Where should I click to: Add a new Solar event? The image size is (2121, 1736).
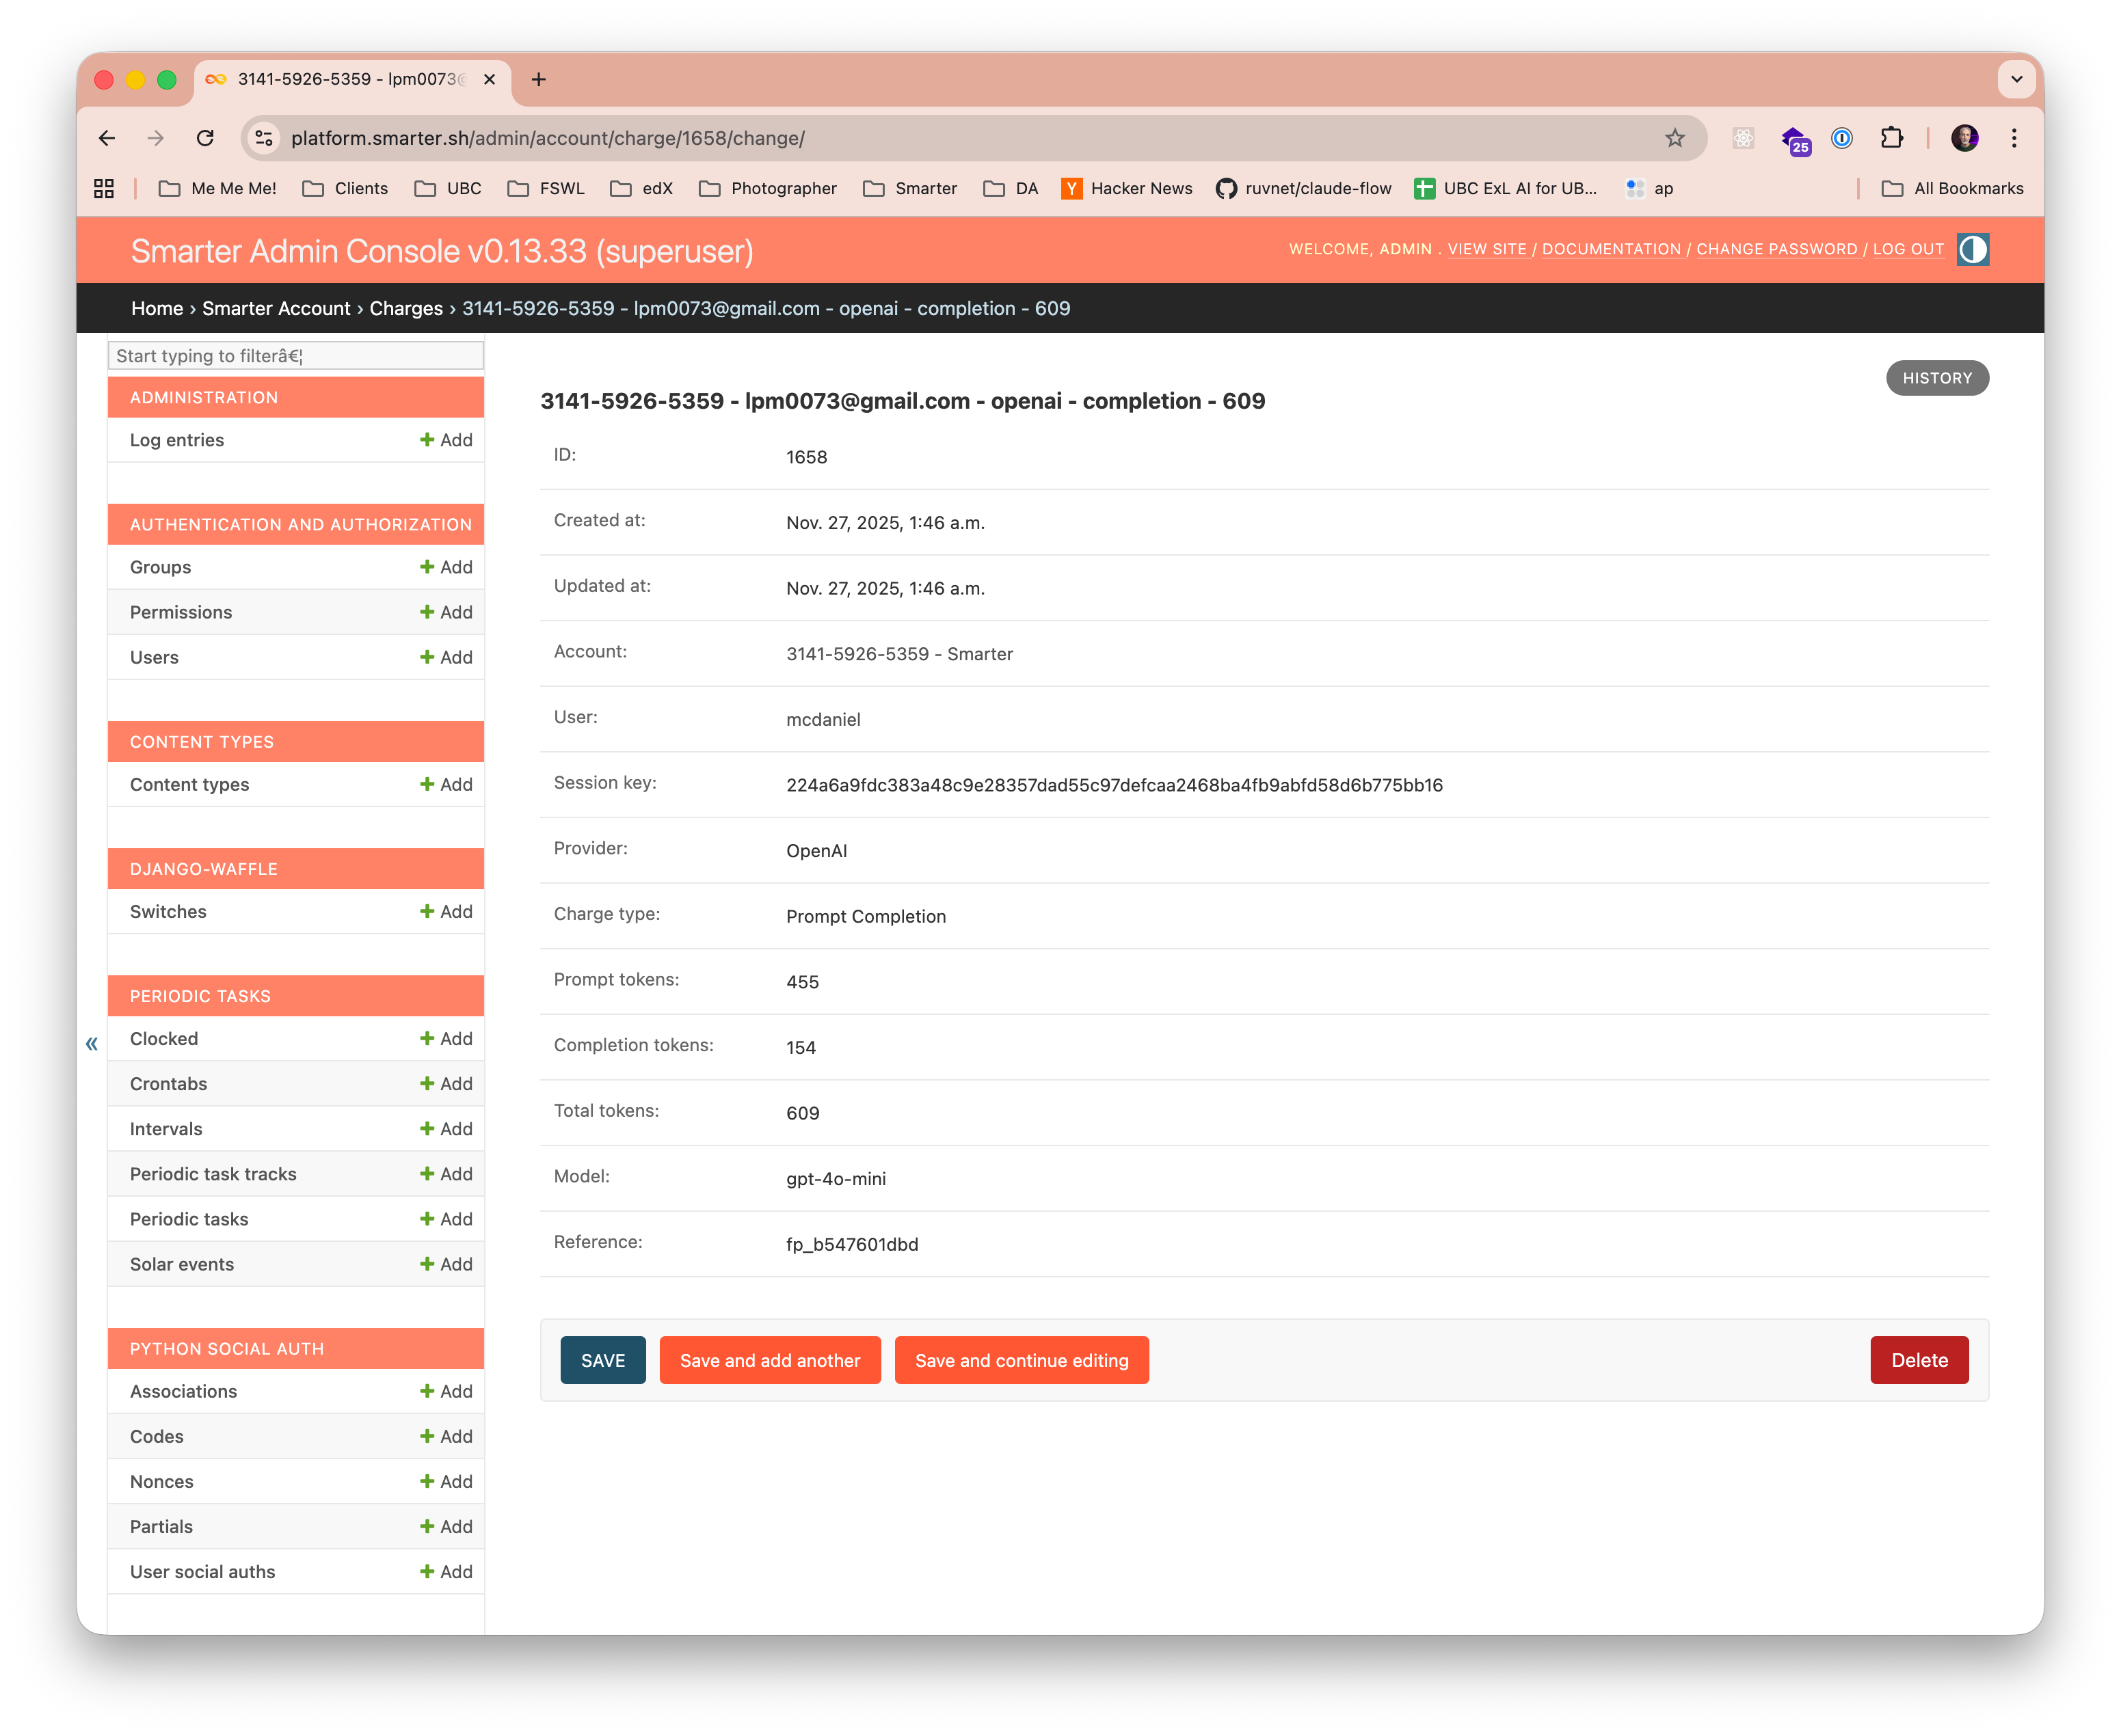[x=446, y=1263]
